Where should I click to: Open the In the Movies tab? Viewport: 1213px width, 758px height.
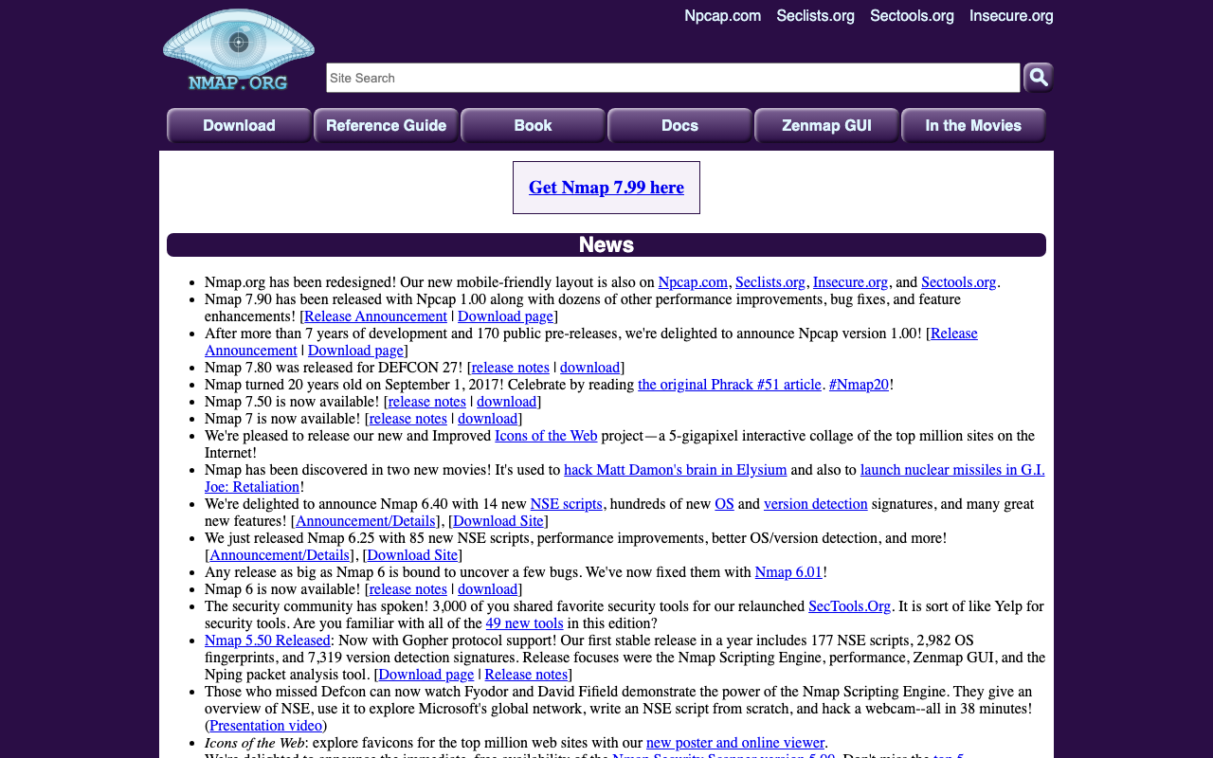point(973,125)
